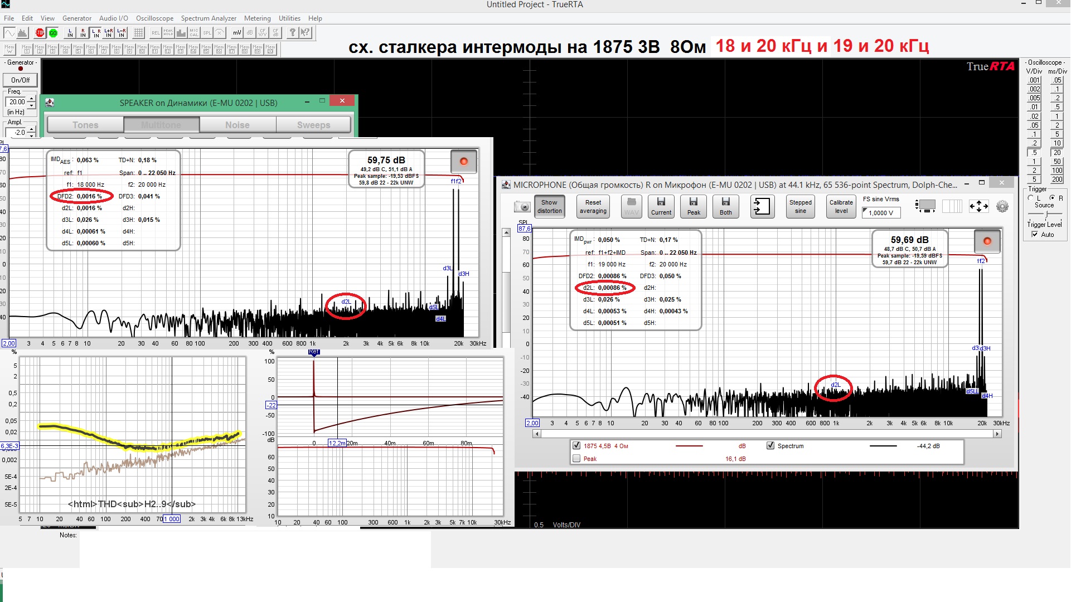Open the FS sine Vrms 1,0000 V field

[x=881, y=213]
